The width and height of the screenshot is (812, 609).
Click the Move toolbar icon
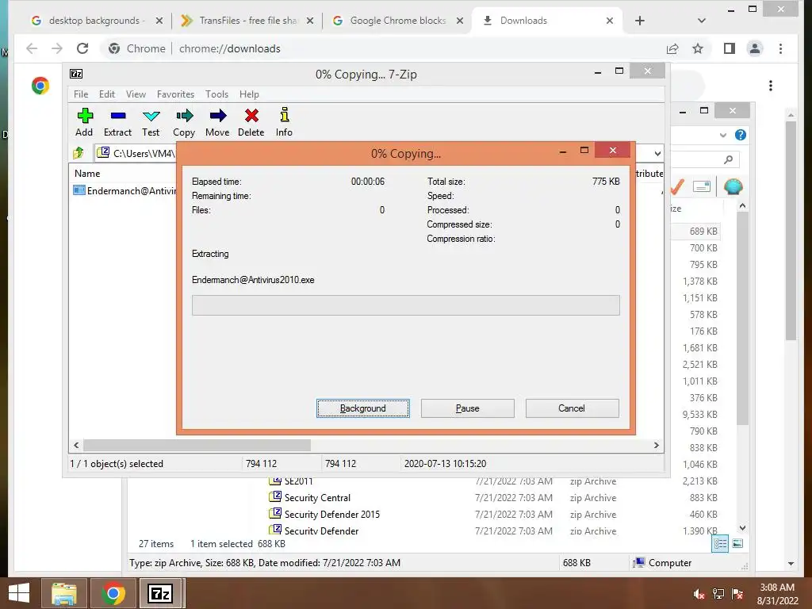pyautogui.click(x=217, y=116)
